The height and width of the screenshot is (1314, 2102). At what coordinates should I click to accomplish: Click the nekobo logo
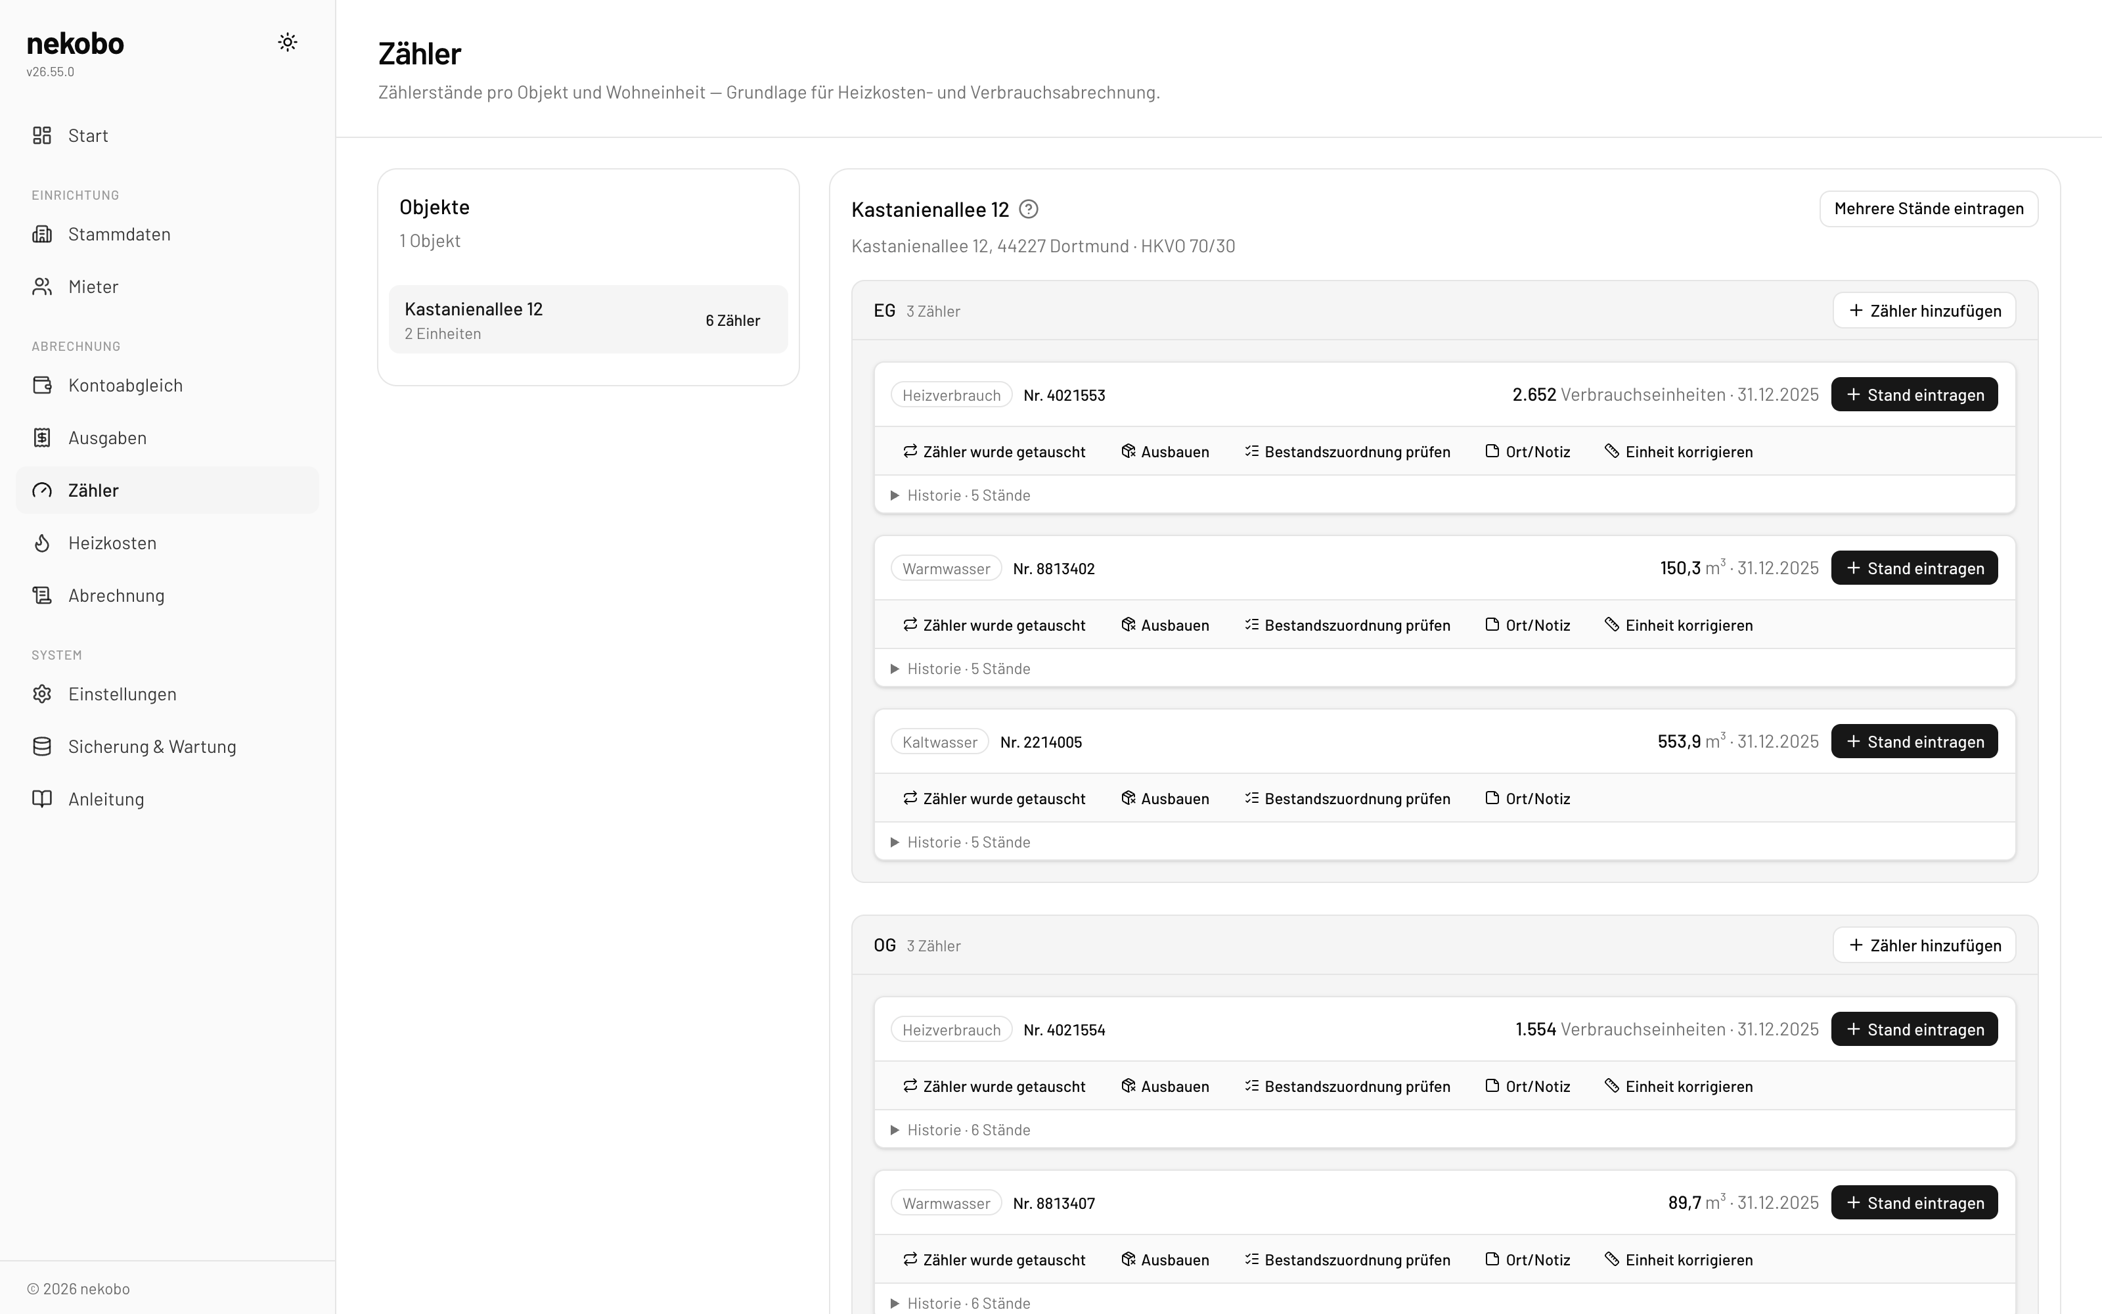pyautogui.click(x=76, y=43)
